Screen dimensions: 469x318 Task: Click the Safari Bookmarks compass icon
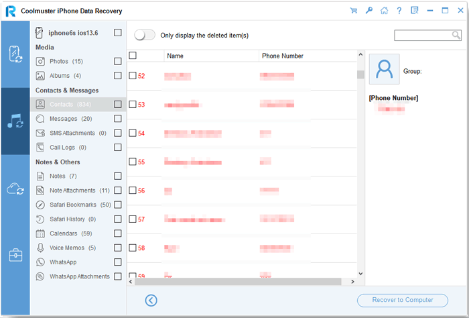click(x=40, y=205)
